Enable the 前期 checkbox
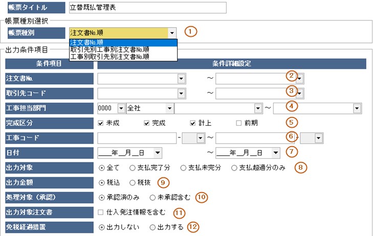The width and height of the screenshot is (373, 236). pyautogui.click(x=239, y=123)
